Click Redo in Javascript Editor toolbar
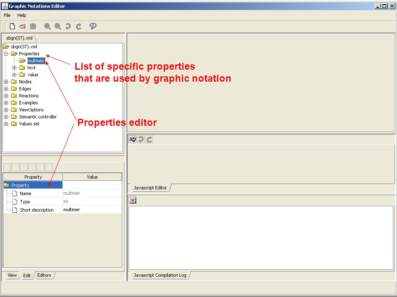This screenshot has height=297, width=397. pyautogui.click(x=149, y=139)
